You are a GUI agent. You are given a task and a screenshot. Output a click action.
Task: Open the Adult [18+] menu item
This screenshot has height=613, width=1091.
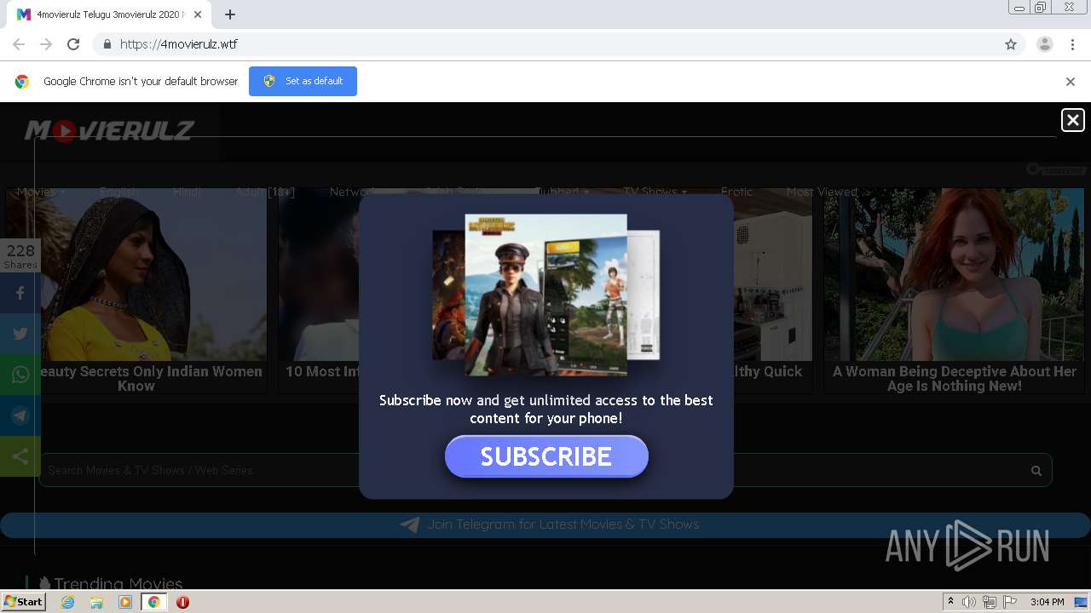click(265, 192)
